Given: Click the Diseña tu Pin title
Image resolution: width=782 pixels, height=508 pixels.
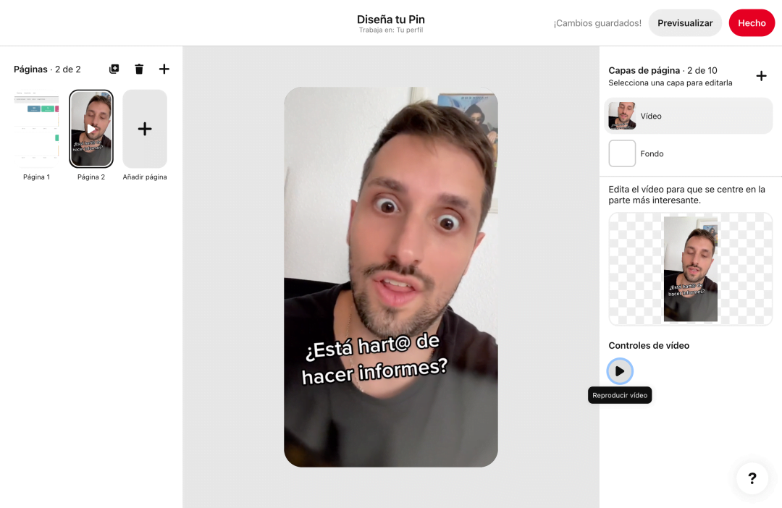Looking at the screenshot, I should pos(391,20).
